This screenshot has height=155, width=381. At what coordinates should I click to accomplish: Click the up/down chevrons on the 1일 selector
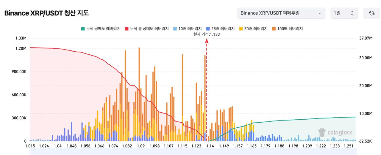tap(352, 13)
